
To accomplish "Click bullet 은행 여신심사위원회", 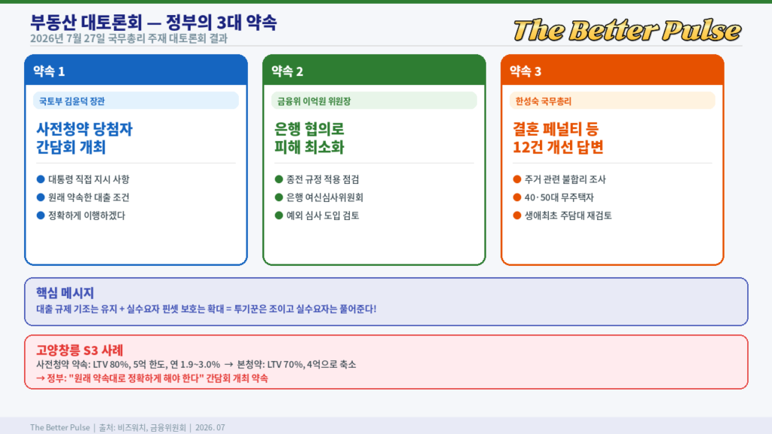I will coord(319,198).
